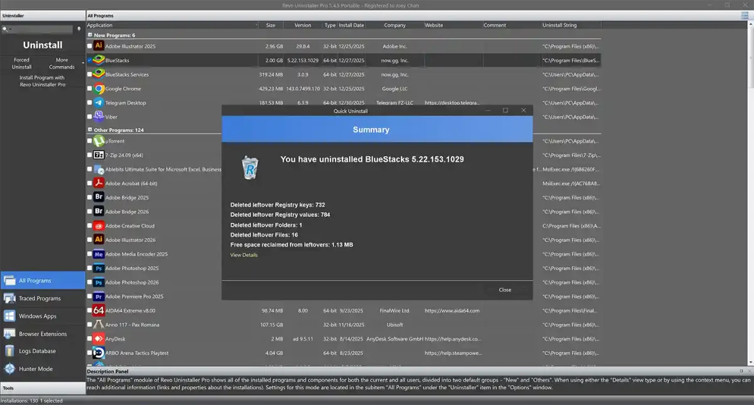Open View Details in the Summary dialog

[244, 254]
